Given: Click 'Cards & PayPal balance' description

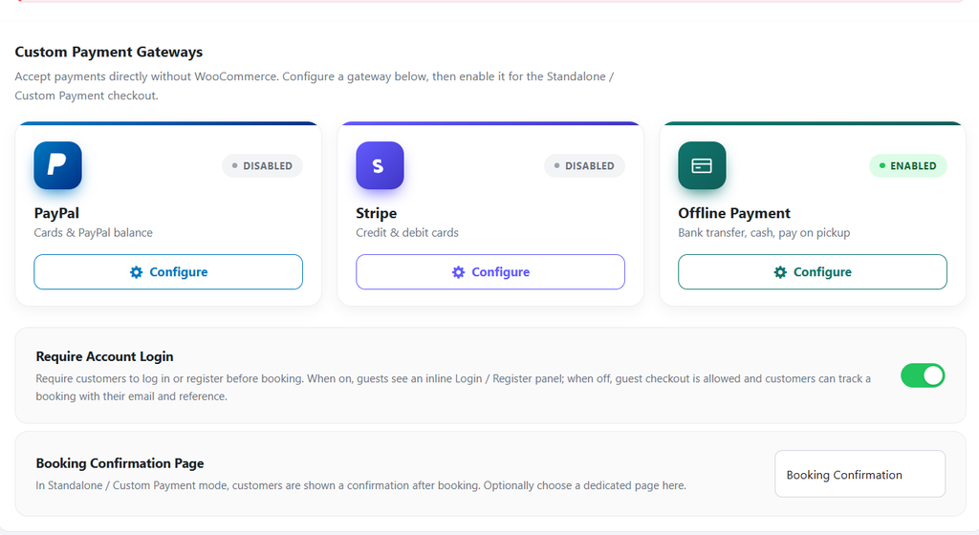Looking at the screenshot, I should pos(93,232).
